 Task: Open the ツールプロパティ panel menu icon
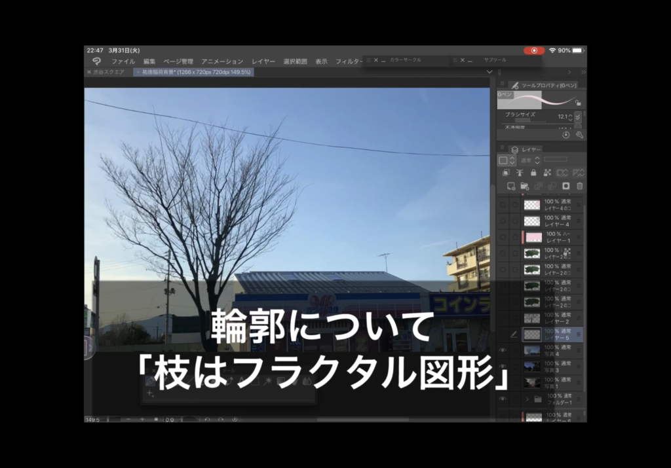click(x=503, y=84)
